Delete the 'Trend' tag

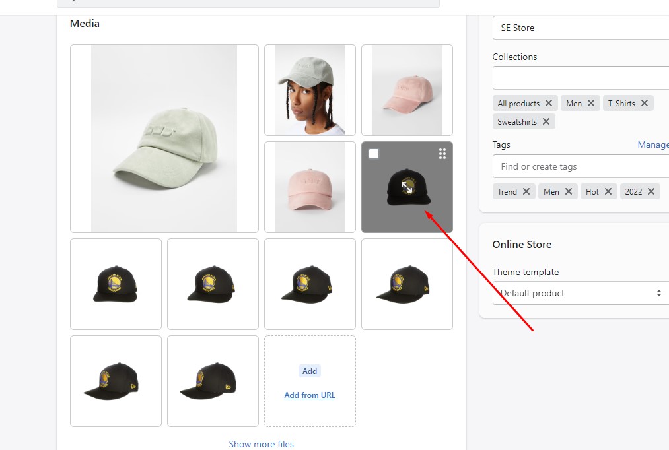tap(526, 191)
